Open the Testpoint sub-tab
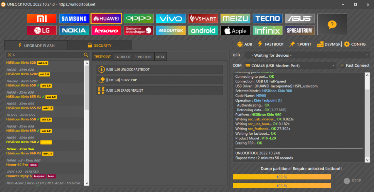The height and width of the screenshot is (192, 374). [102, 57]
